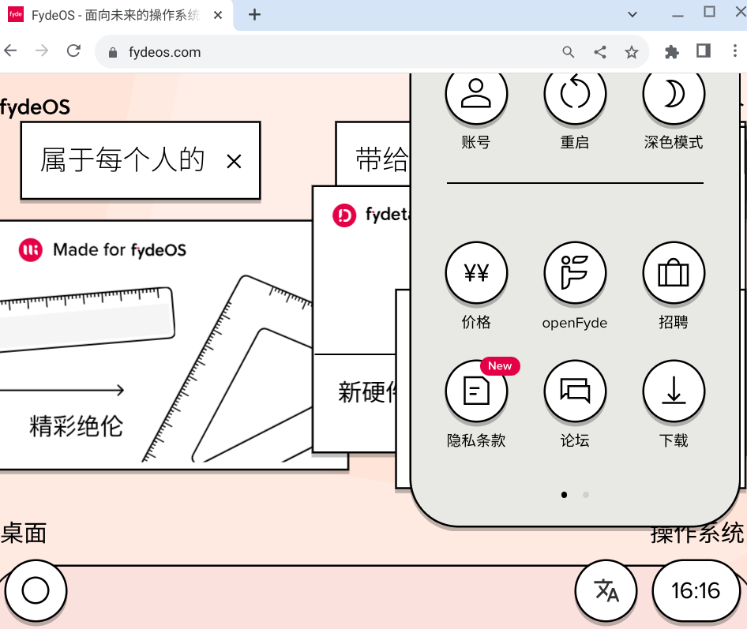Click the 16:16 clock button
Viewport: 747px width, 629px height.
(696, 590)
